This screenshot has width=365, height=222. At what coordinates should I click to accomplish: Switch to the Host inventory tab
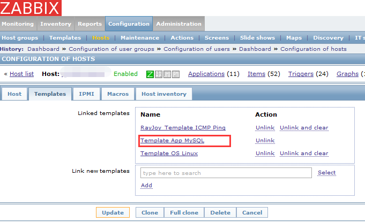point(164,94)
